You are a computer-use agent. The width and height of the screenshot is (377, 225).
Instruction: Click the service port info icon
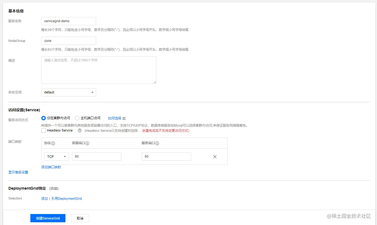click(x=157, y=143)
